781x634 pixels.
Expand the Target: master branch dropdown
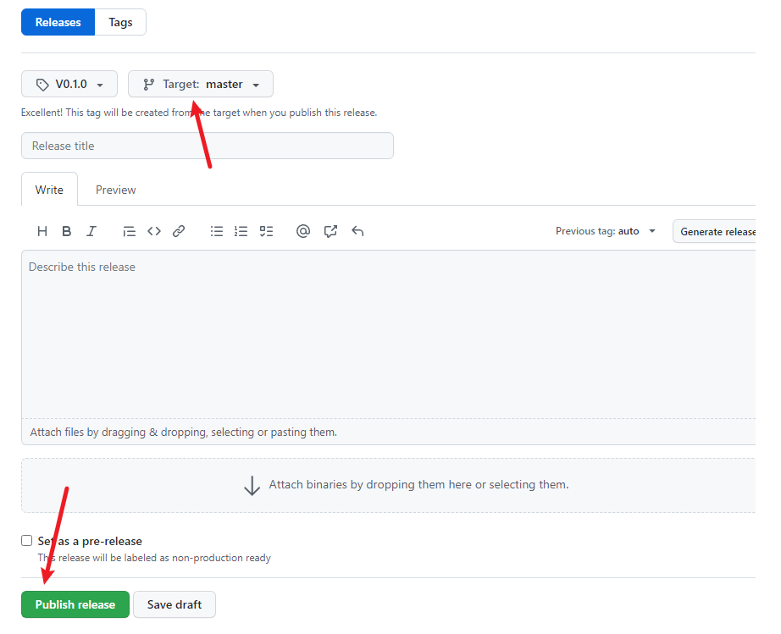coord(201,85)
